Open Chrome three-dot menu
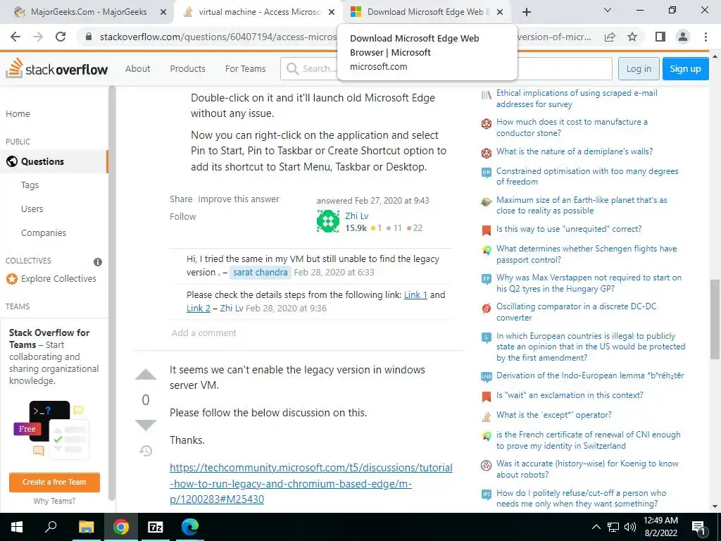 (706, 37)
